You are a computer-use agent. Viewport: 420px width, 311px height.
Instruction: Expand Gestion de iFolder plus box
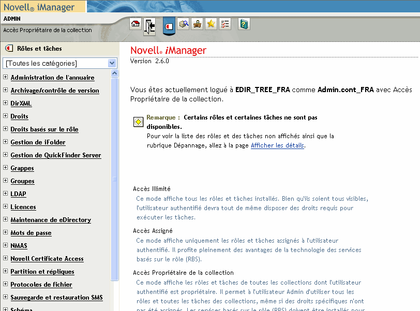pyautogui.click(x=5, y=141)
